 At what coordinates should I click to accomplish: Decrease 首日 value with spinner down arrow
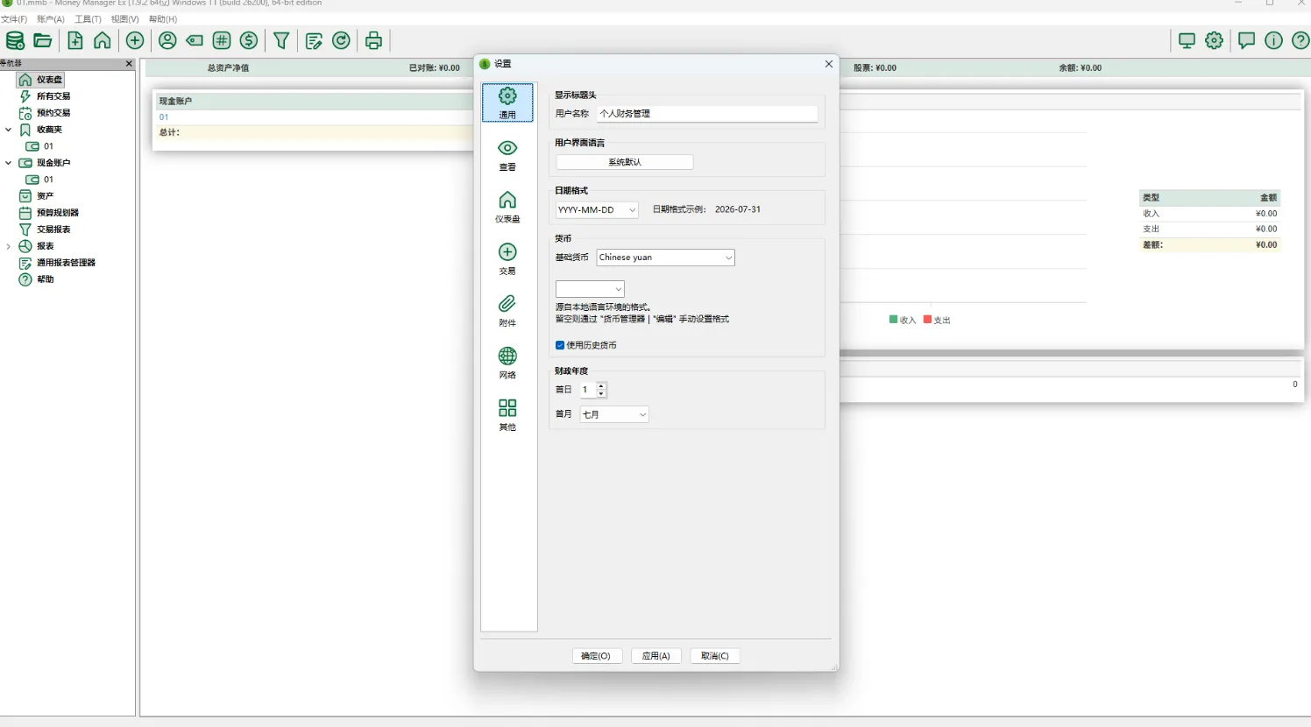click(x=601, y=394)
